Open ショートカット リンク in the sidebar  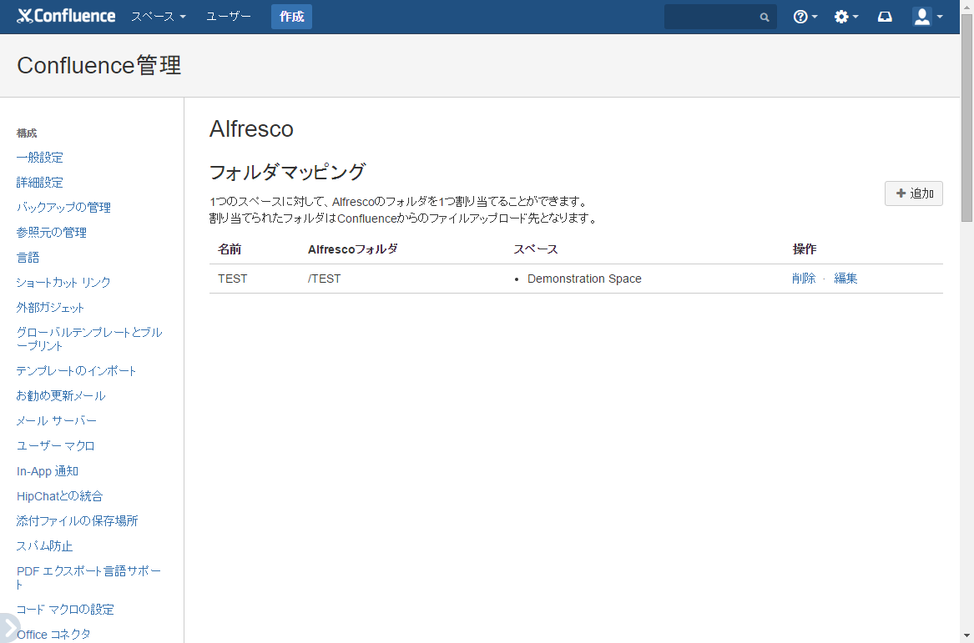pyautogui.click(x=63, y=283)
